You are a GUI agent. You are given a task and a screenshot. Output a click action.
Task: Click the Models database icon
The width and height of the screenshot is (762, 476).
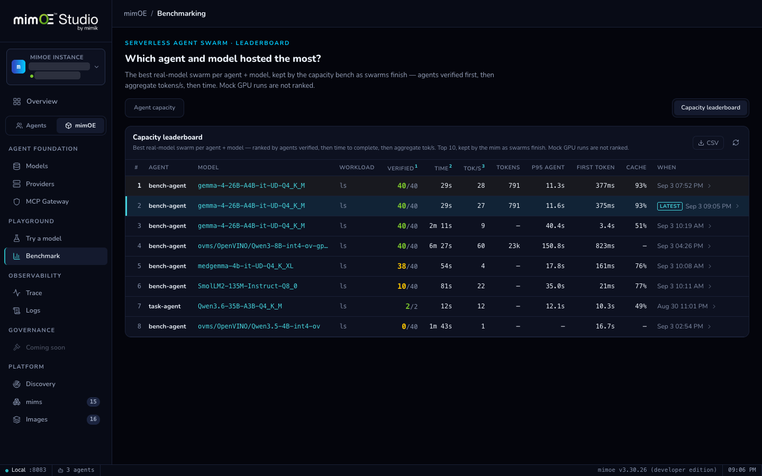pos(16,166)
